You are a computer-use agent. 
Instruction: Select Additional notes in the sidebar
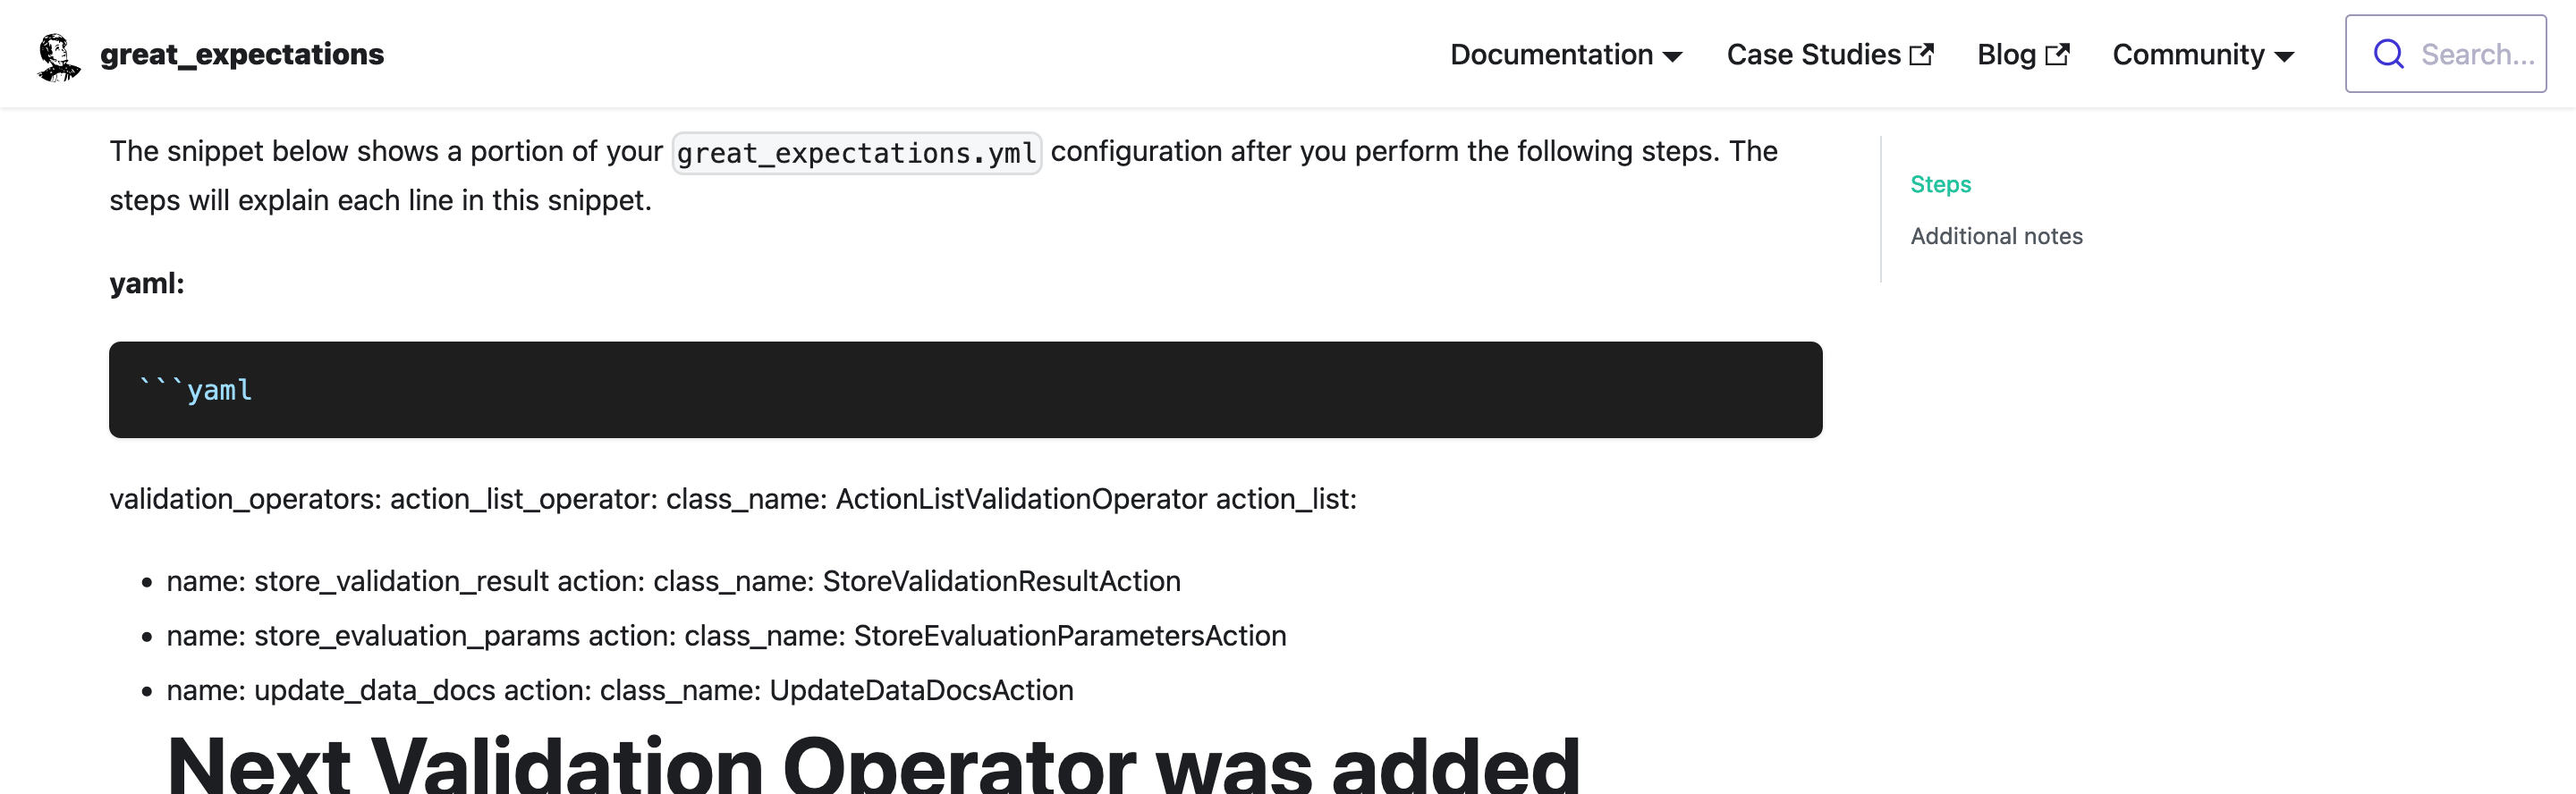(1996, 236)
